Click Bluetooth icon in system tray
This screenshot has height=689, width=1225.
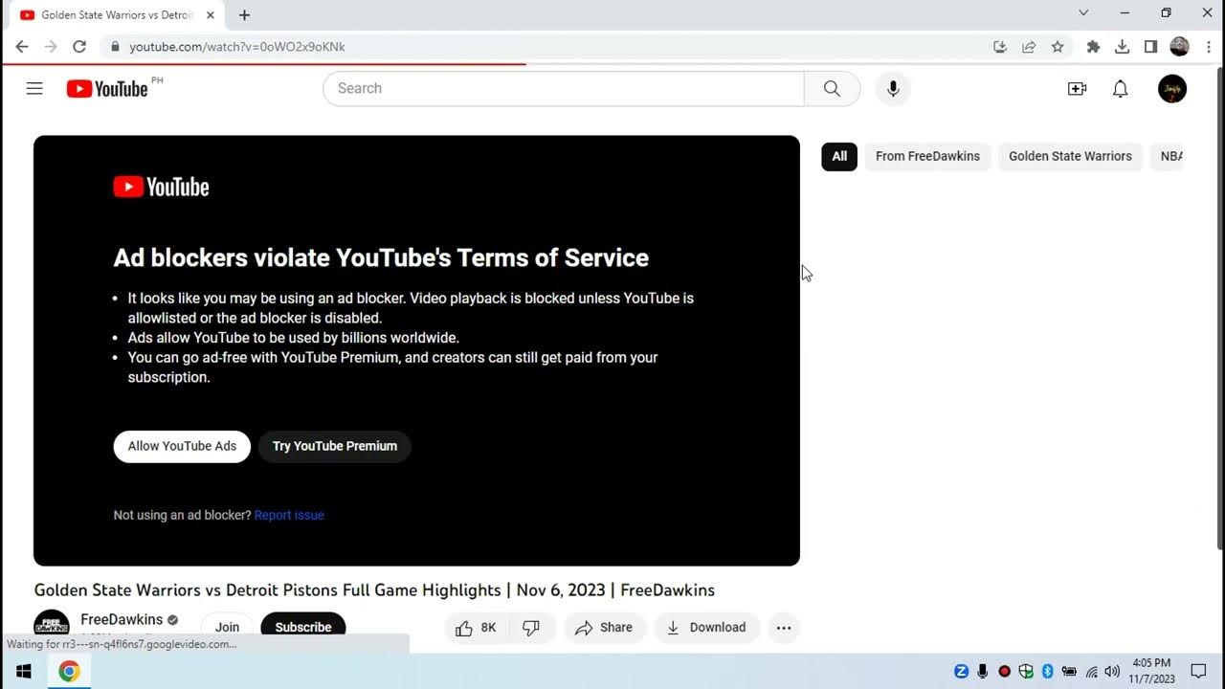pos(1047,671)
